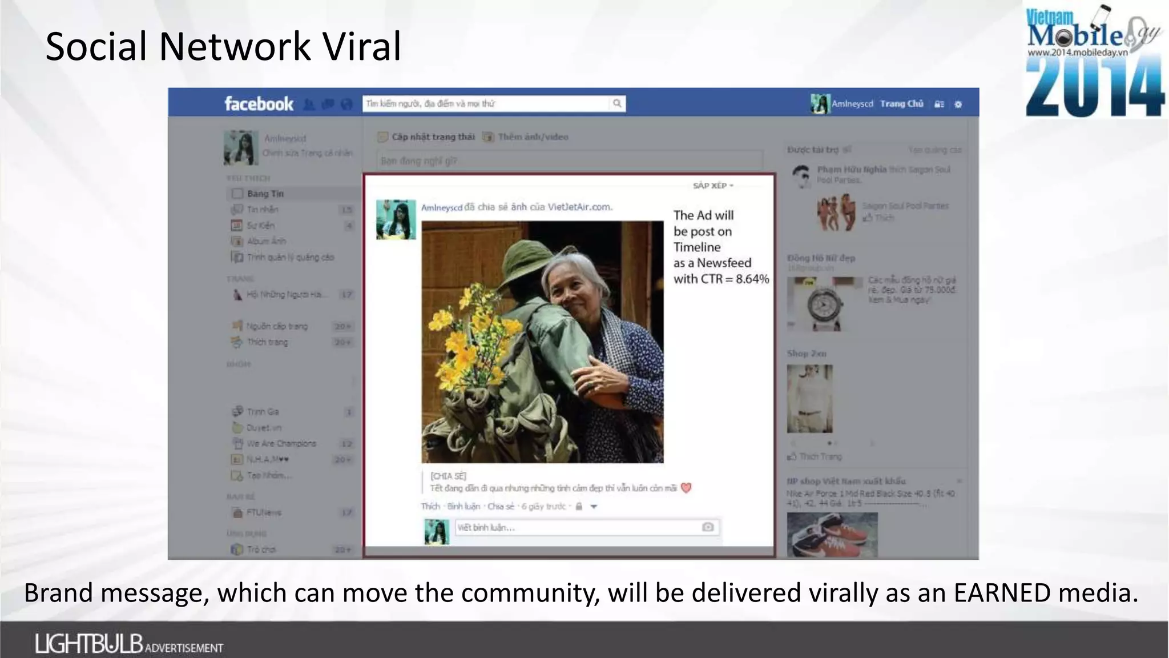
Task: Open Amlneyscd profile in top bar
Action: (x=843, y=104)
